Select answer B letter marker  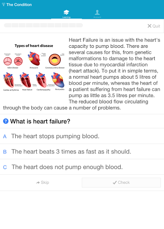[5, 152]
